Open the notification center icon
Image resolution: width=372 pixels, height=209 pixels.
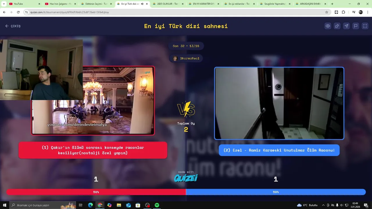click(366, 205)
